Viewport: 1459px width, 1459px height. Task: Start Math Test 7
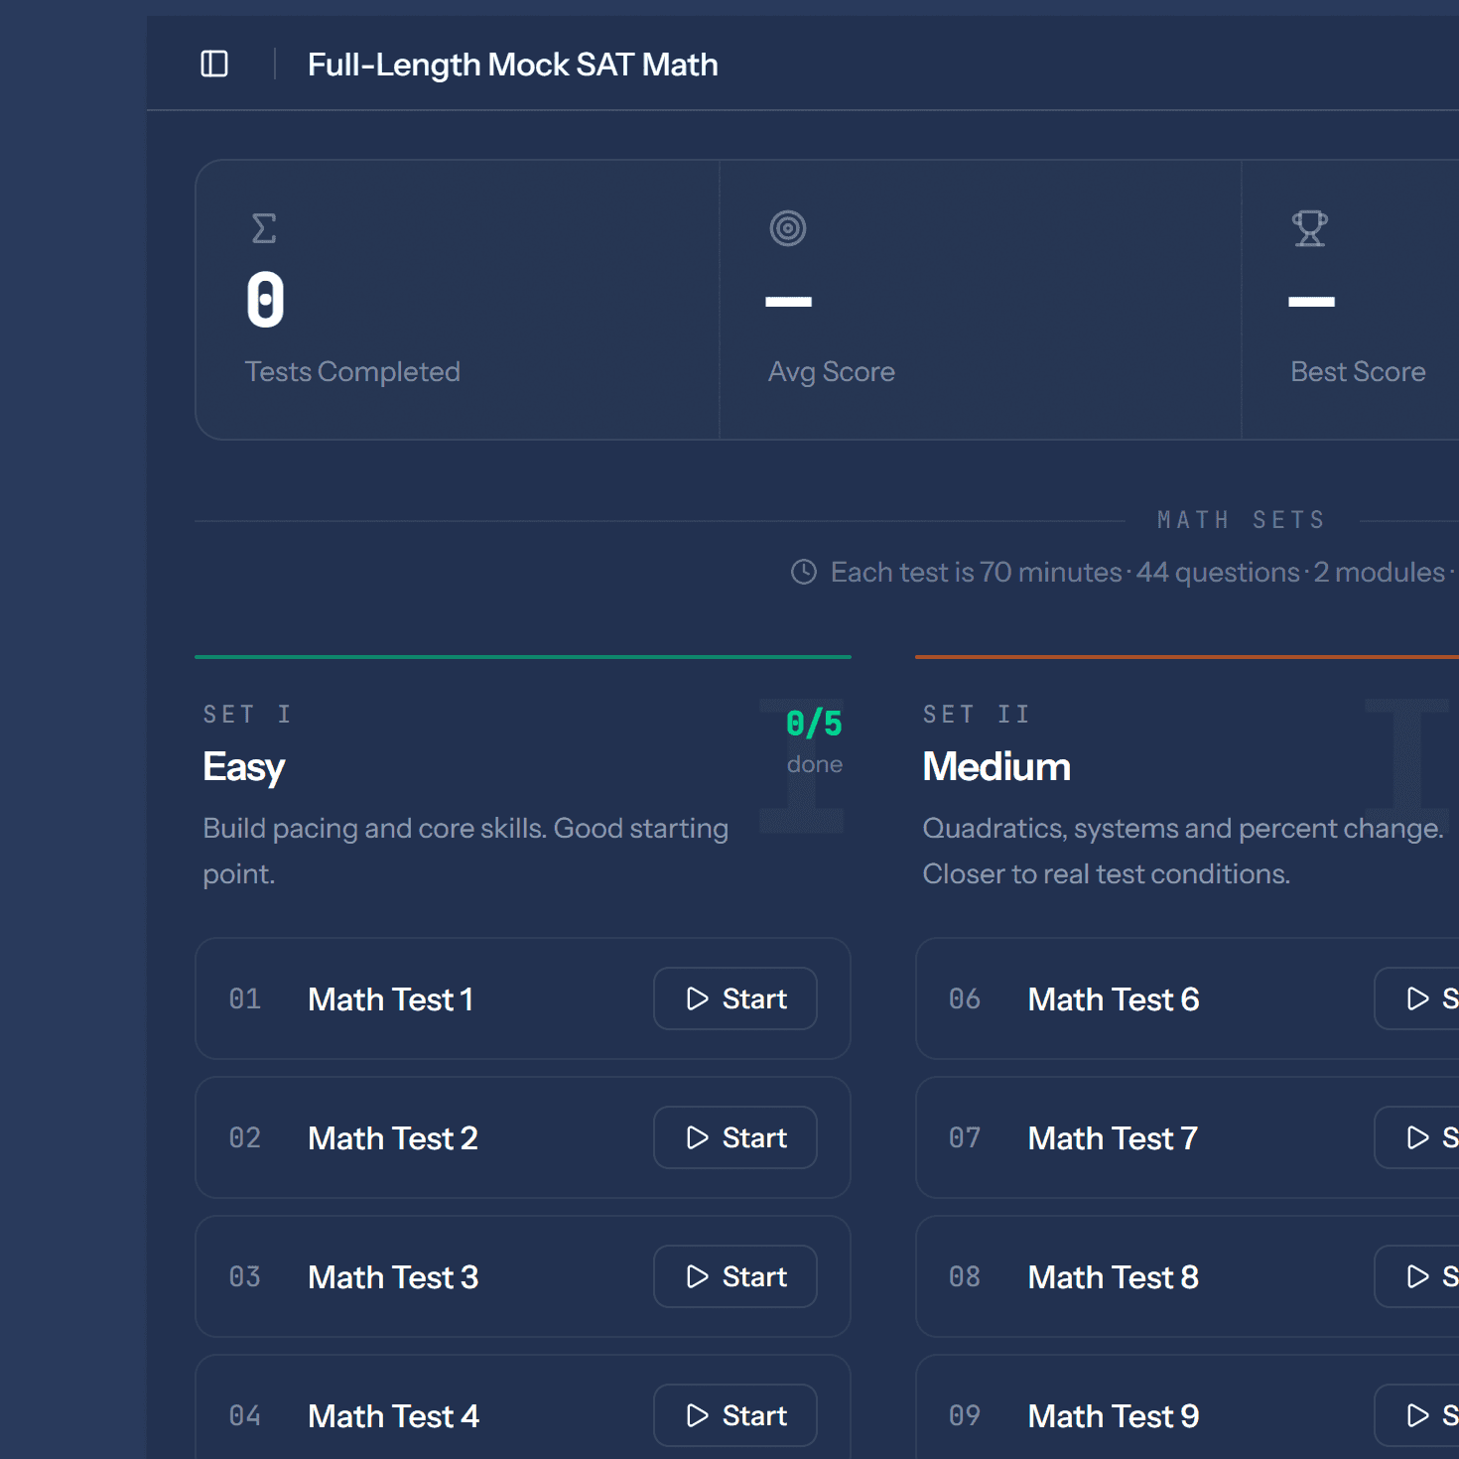coord(1417,1137)
